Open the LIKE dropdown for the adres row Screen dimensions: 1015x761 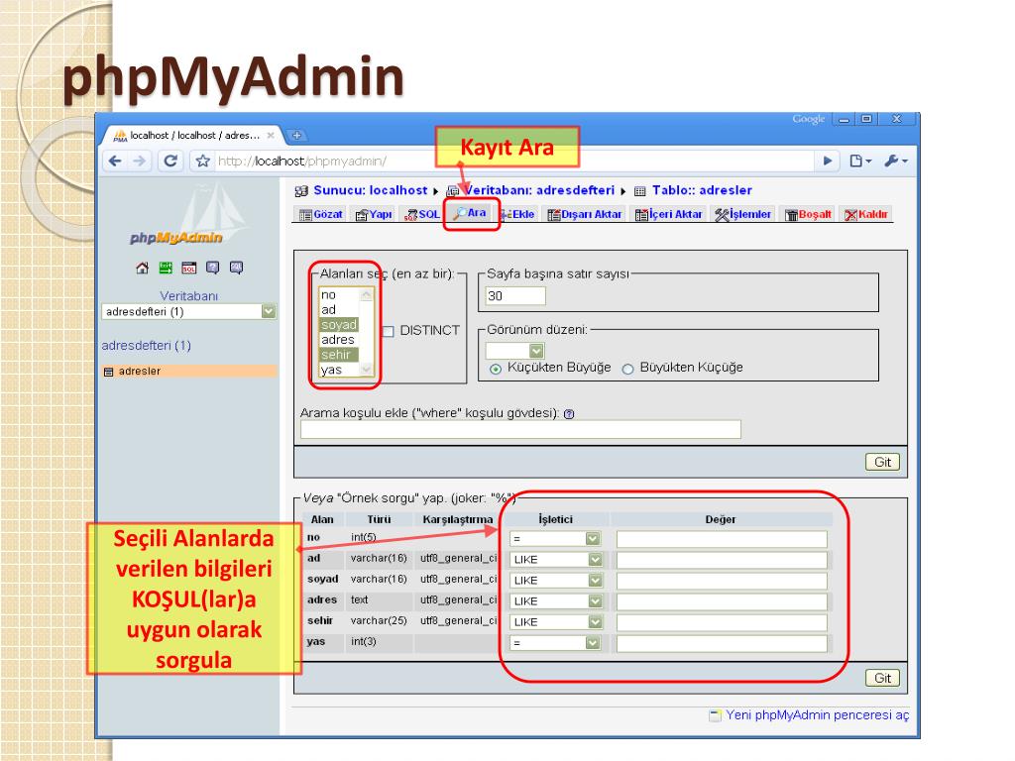point(557,601)
